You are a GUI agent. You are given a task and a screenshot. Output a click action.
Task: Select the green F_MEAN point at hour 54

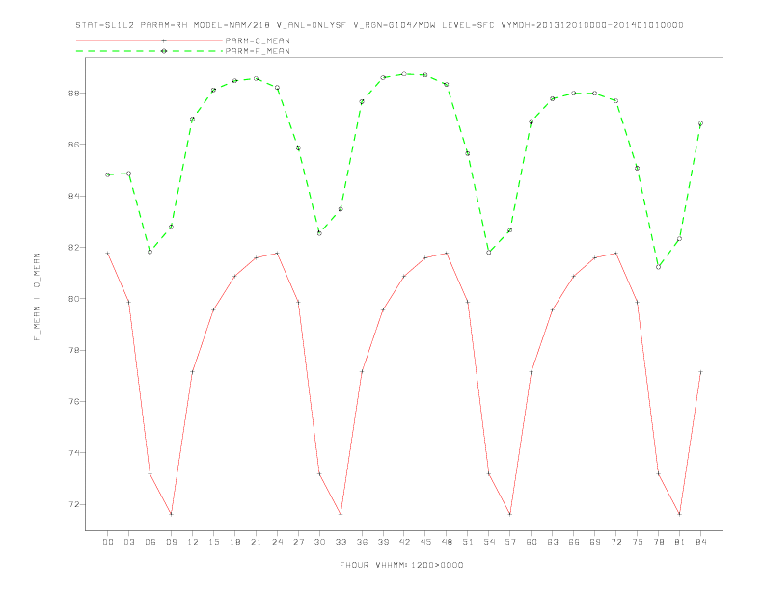[x=489, y=253]
